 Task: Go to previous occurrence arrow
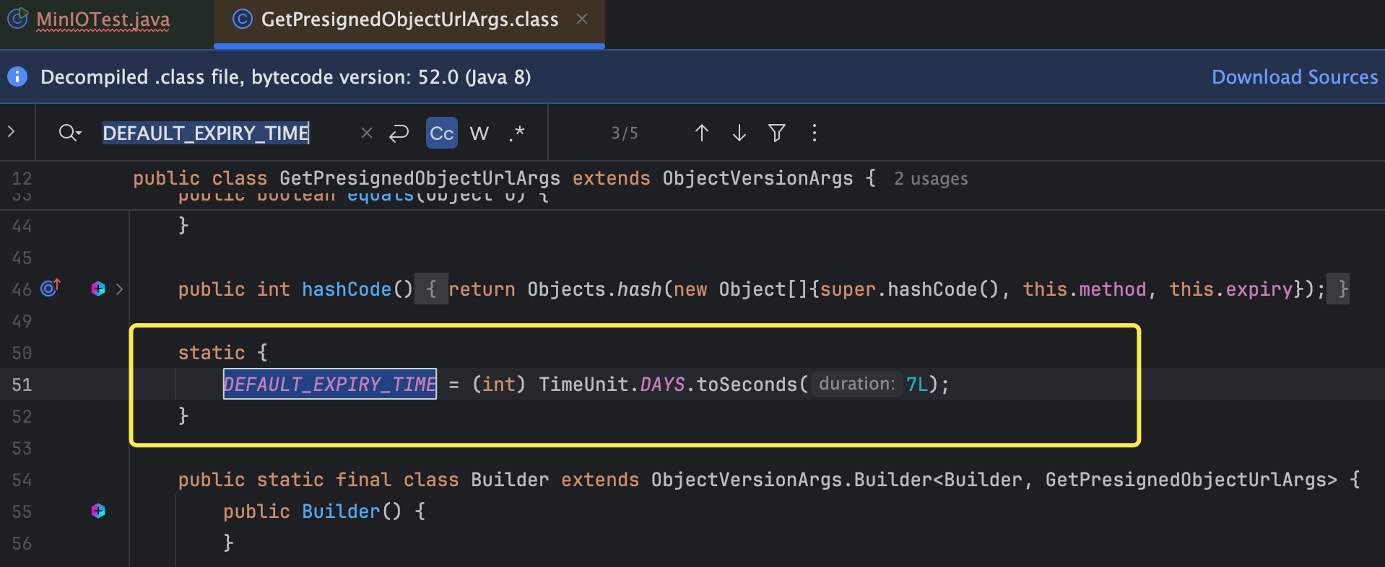tap(701, 133)
